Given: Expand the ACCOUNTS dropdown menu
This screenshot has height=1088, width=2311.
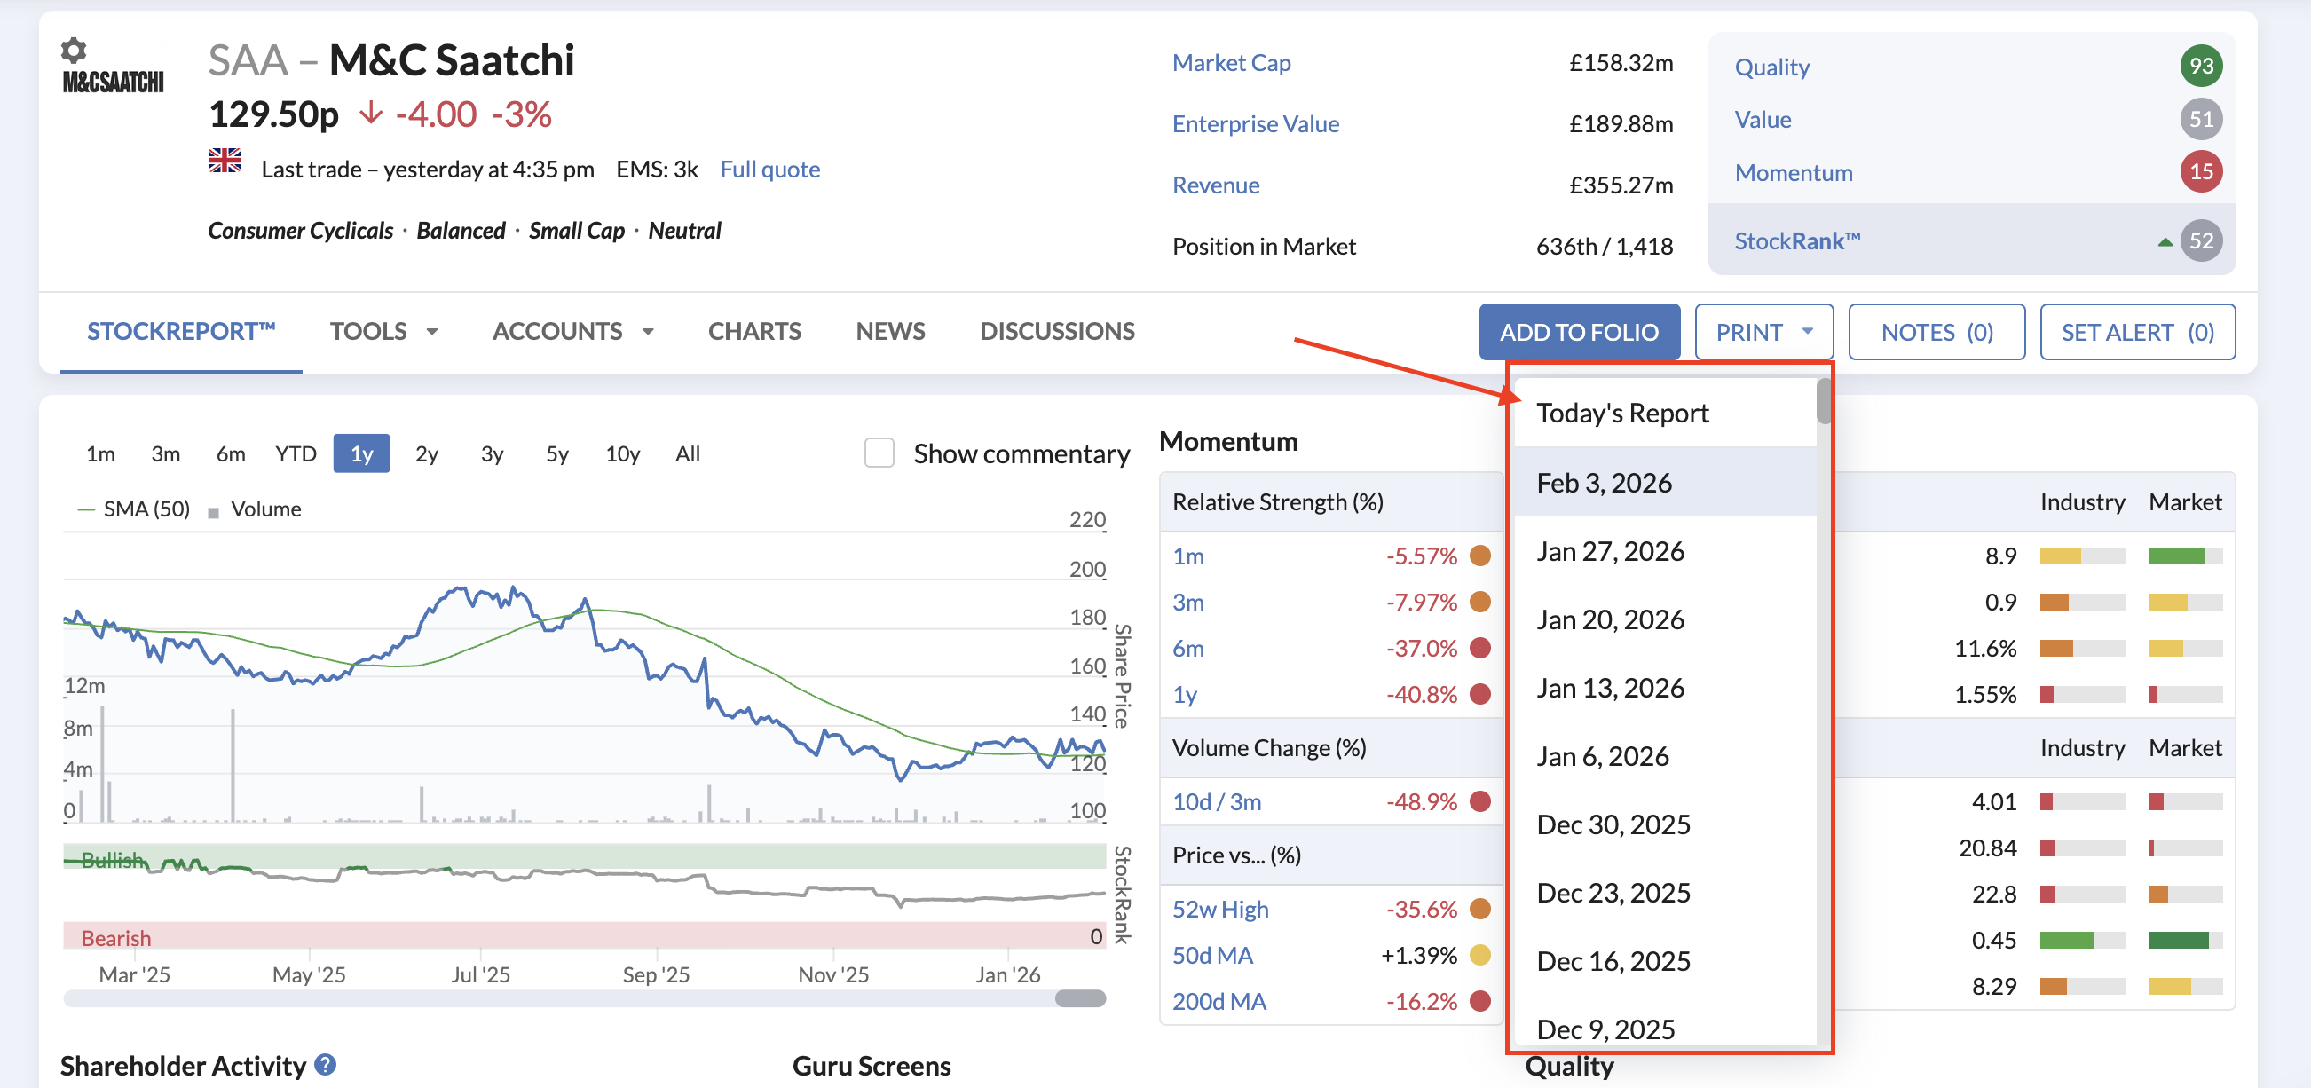Looking at the screenshot, I should coord(572,331).
